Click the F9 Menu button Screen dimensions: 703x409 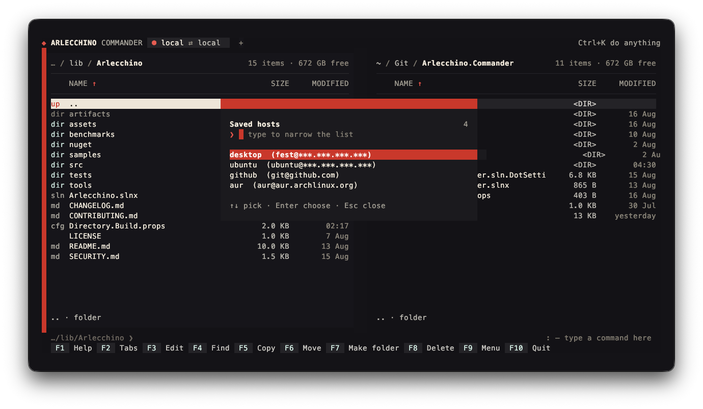pos(480,348)
